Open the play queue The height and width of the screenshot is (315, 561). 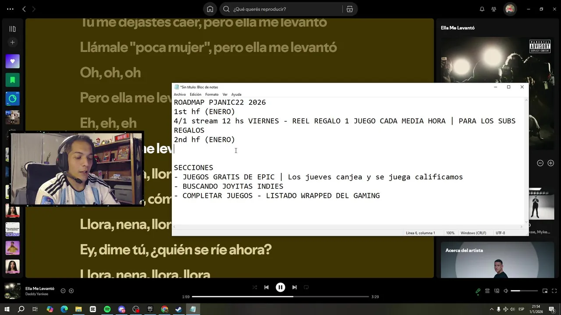click(x=487, y=291)
